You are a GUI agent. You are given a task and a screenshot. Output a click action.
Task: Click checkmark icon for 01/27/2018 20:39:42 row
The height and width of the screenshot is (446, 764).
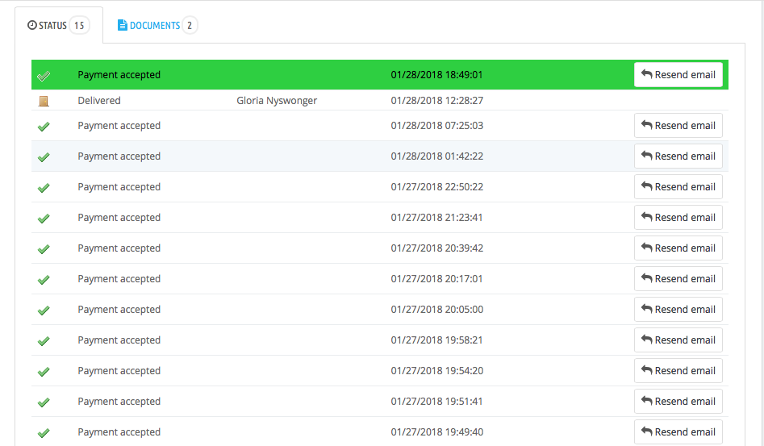[x=44, y=249]
